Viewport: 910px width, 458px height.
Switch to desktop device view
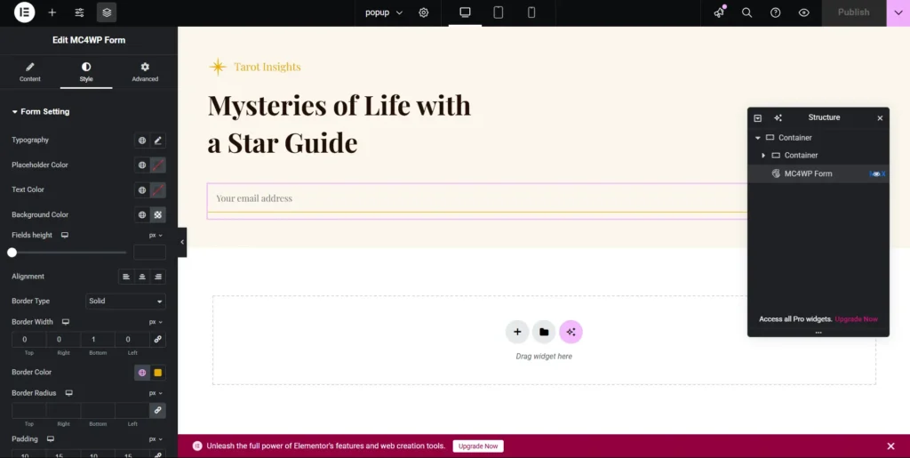[x=465, y=12]
